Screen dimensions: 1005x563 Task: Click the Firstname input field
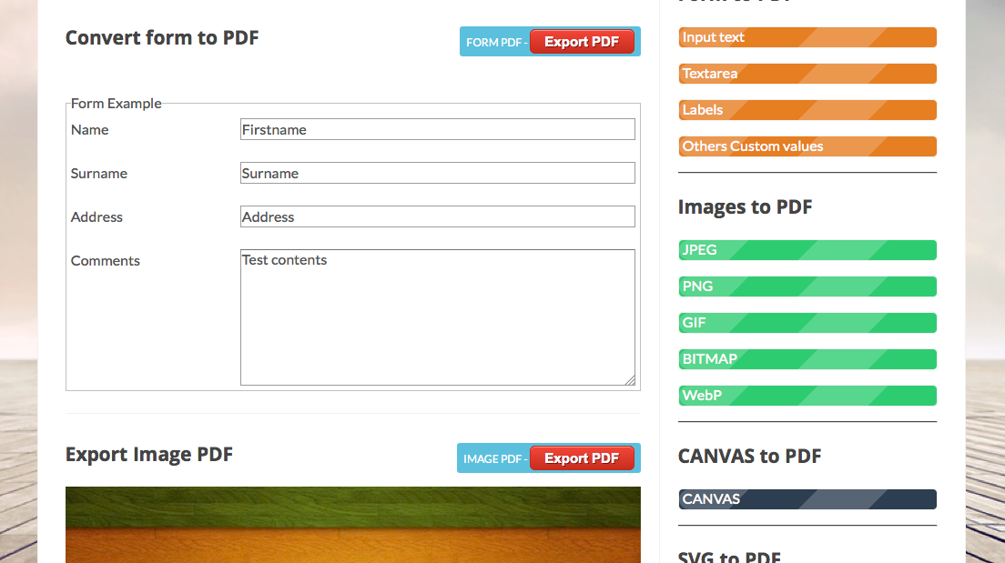click(x=437, y=129)
